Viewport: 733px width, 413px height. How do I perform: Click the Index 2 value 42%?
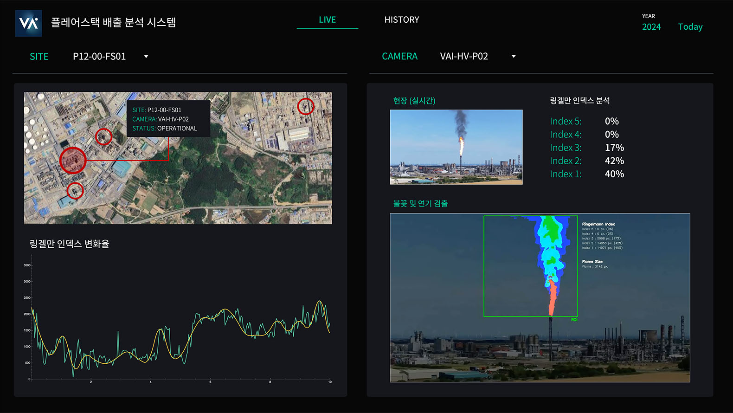point(614,161)
